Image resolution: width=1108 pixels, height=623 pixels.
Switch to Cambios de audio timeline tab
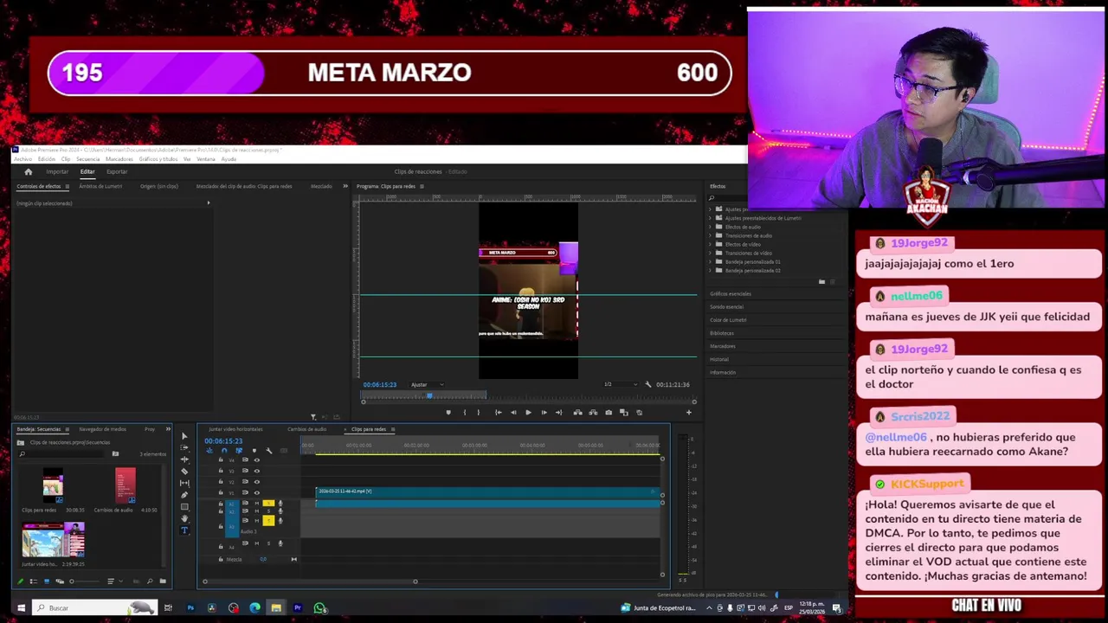pos(307,429)
